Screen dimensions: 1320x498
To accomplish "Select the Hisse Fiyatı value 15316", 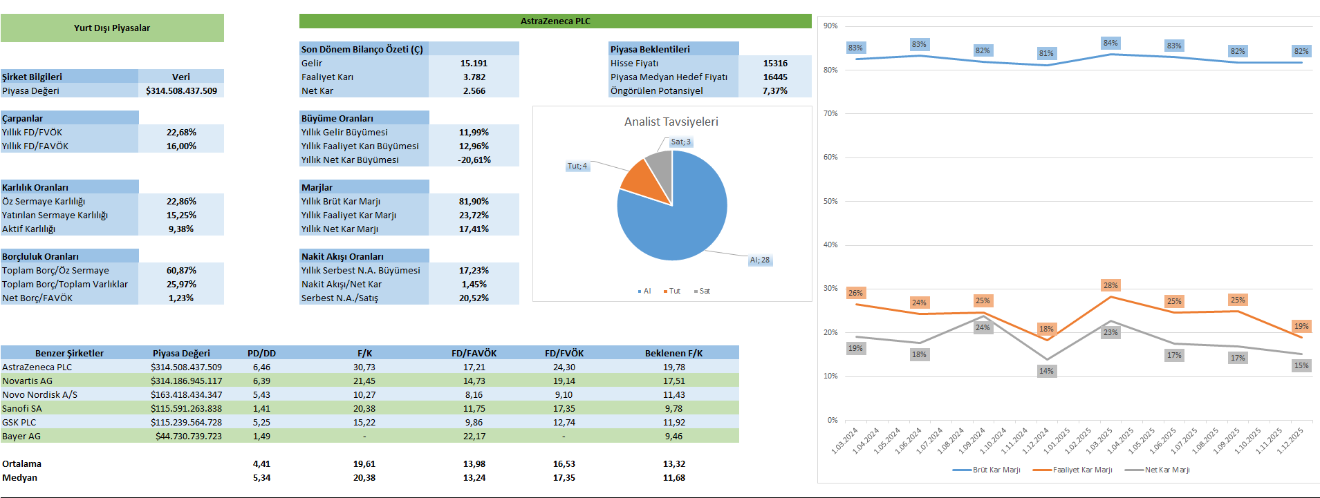I will click(x=775, y=63).
